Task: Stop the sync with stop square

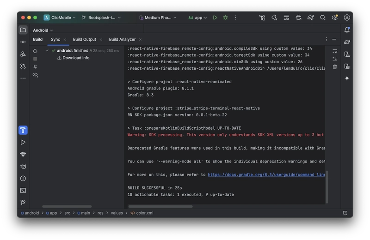Action: point(35,59)
